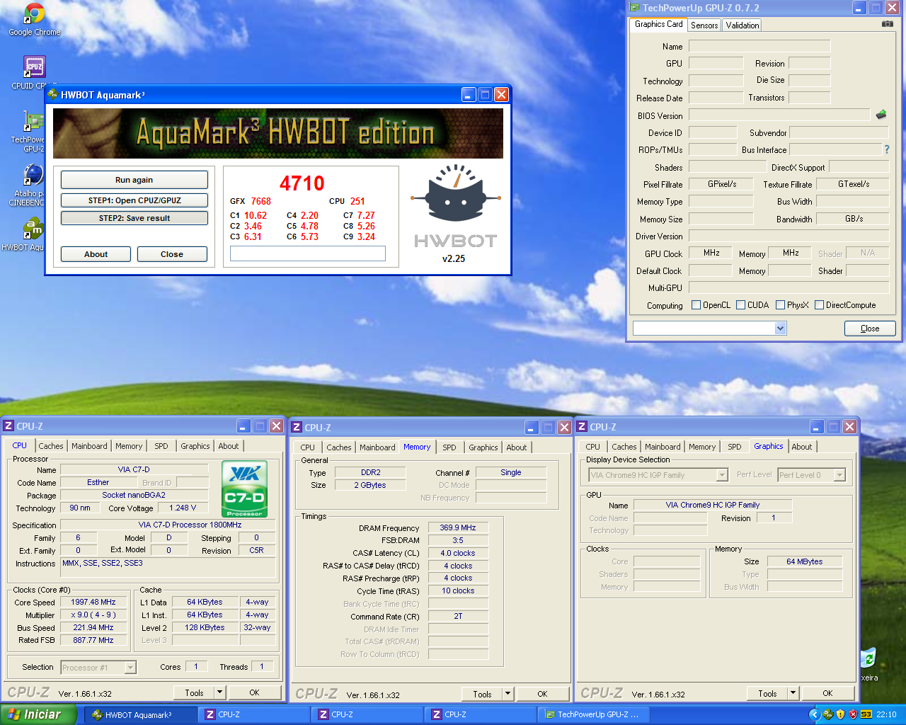906x725 pixels.
Task: Open the SPD tab in middle CPU-Z window
Action: click(x=449, y=447)
